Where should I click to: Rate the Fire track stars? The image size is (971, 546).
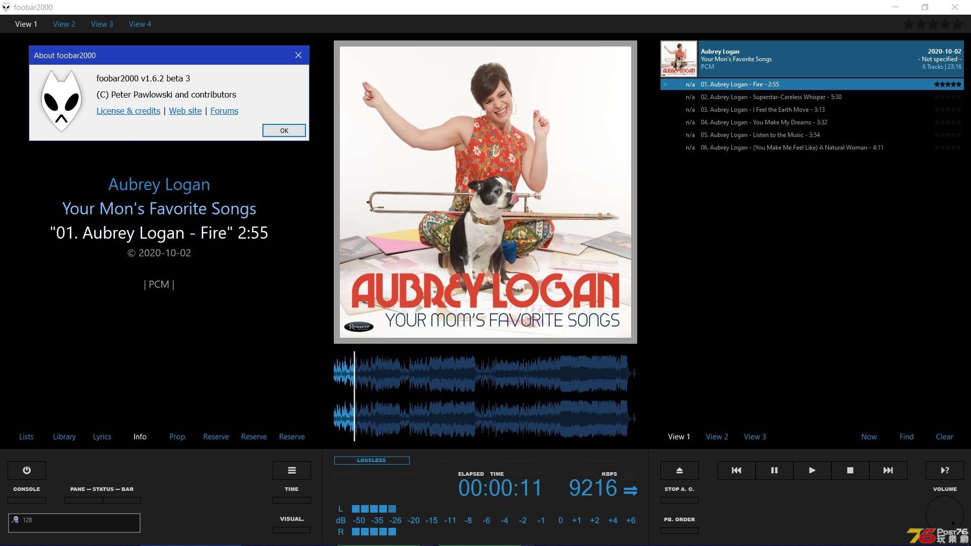948,84
